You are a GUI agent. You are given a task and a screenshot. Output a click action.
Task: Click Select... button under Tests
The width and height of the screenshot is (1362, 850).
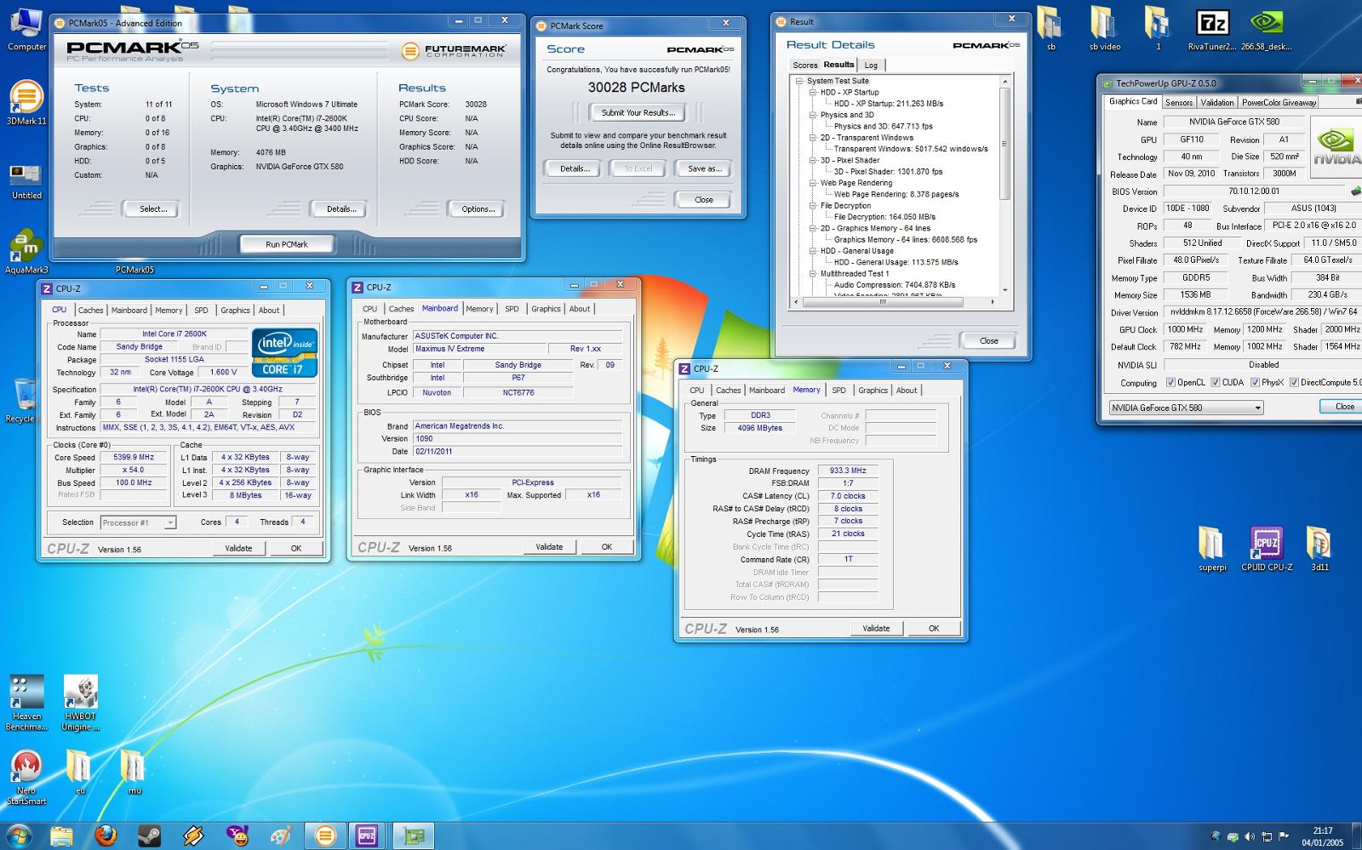point(153,209)
